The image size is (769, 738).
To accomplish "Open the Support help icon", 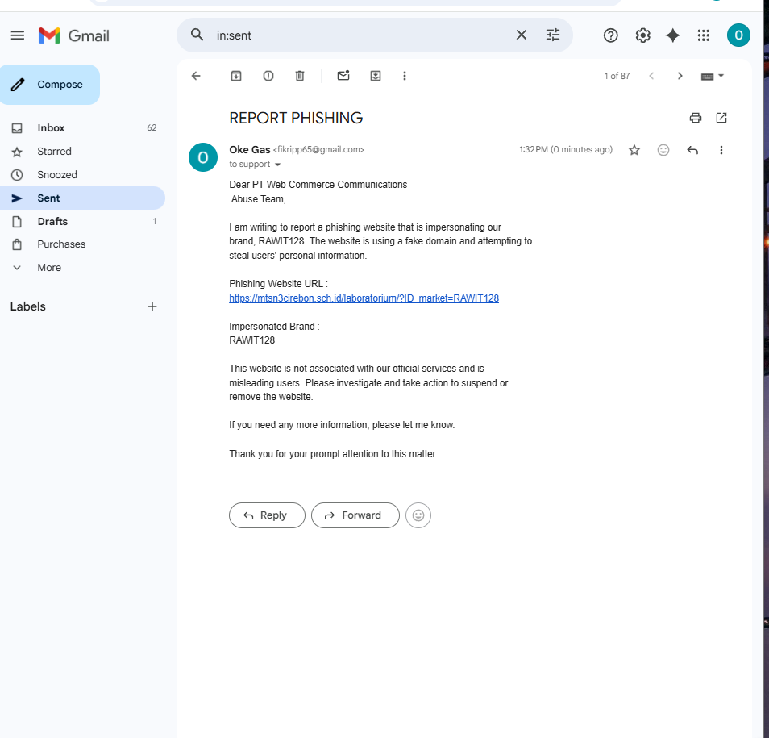I will (610, 35).
